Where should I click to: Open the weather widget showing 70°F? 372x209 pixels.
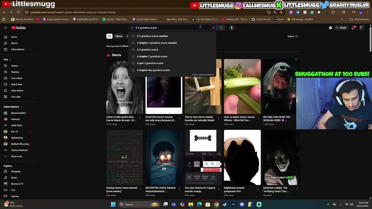tap(14, 204)
